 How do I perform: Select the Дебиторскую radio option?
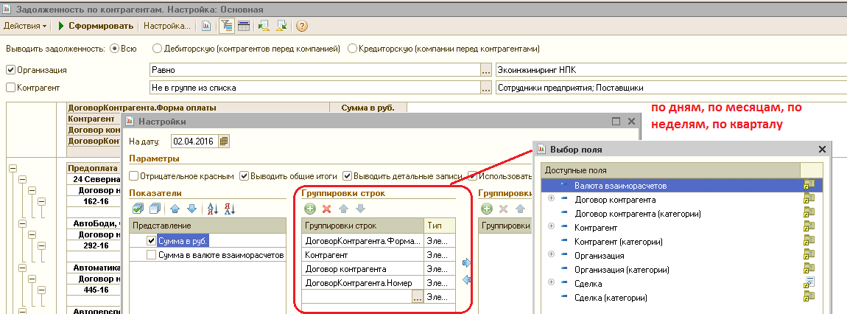[158, 49]
